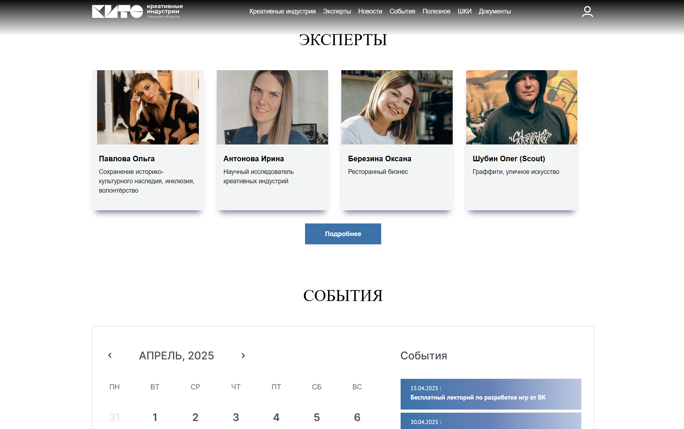Open the Документы navigation link
This screenshot has width=684, height=429.
tap(495, 11)
